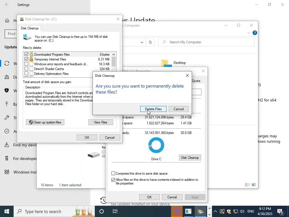289x217 pixels.
Task: Open Windows Update sync icon in sidebar
Action: coord(7,64)
